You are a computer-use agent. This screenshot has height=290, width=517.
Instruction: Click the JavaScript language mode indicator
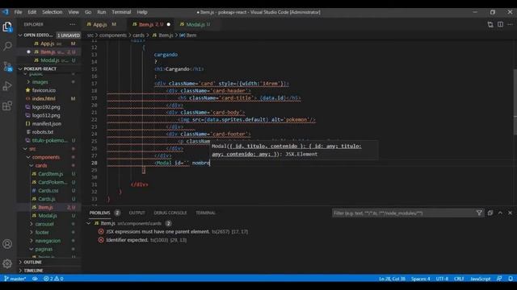pyautogui.click(x=481, y=279)
